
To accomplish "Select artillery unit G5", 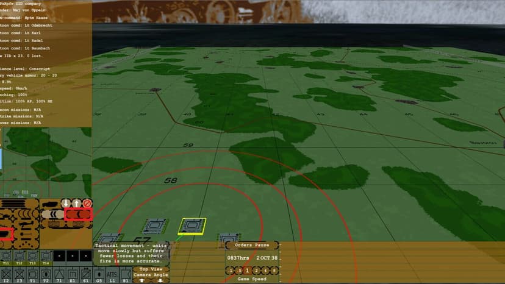I will (99, 275).
